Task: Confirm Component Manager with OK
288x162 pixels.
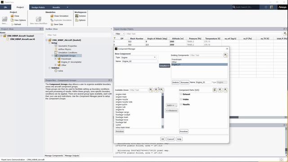Action: tap(162, 139)
